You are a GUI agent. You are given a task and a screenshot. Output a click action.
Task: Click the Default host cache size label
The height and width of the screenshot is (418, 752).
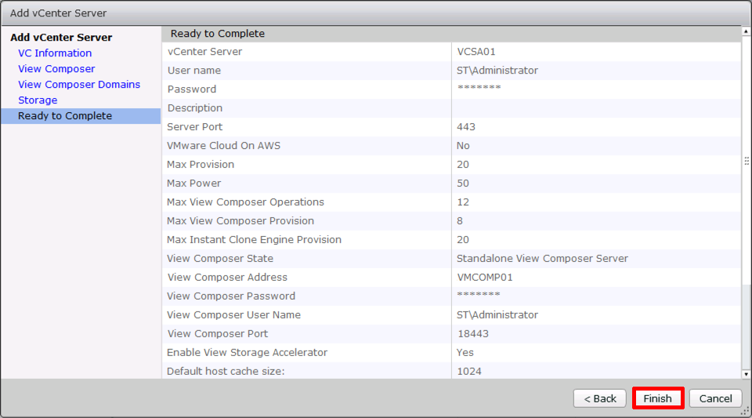(x=226, y=371)
